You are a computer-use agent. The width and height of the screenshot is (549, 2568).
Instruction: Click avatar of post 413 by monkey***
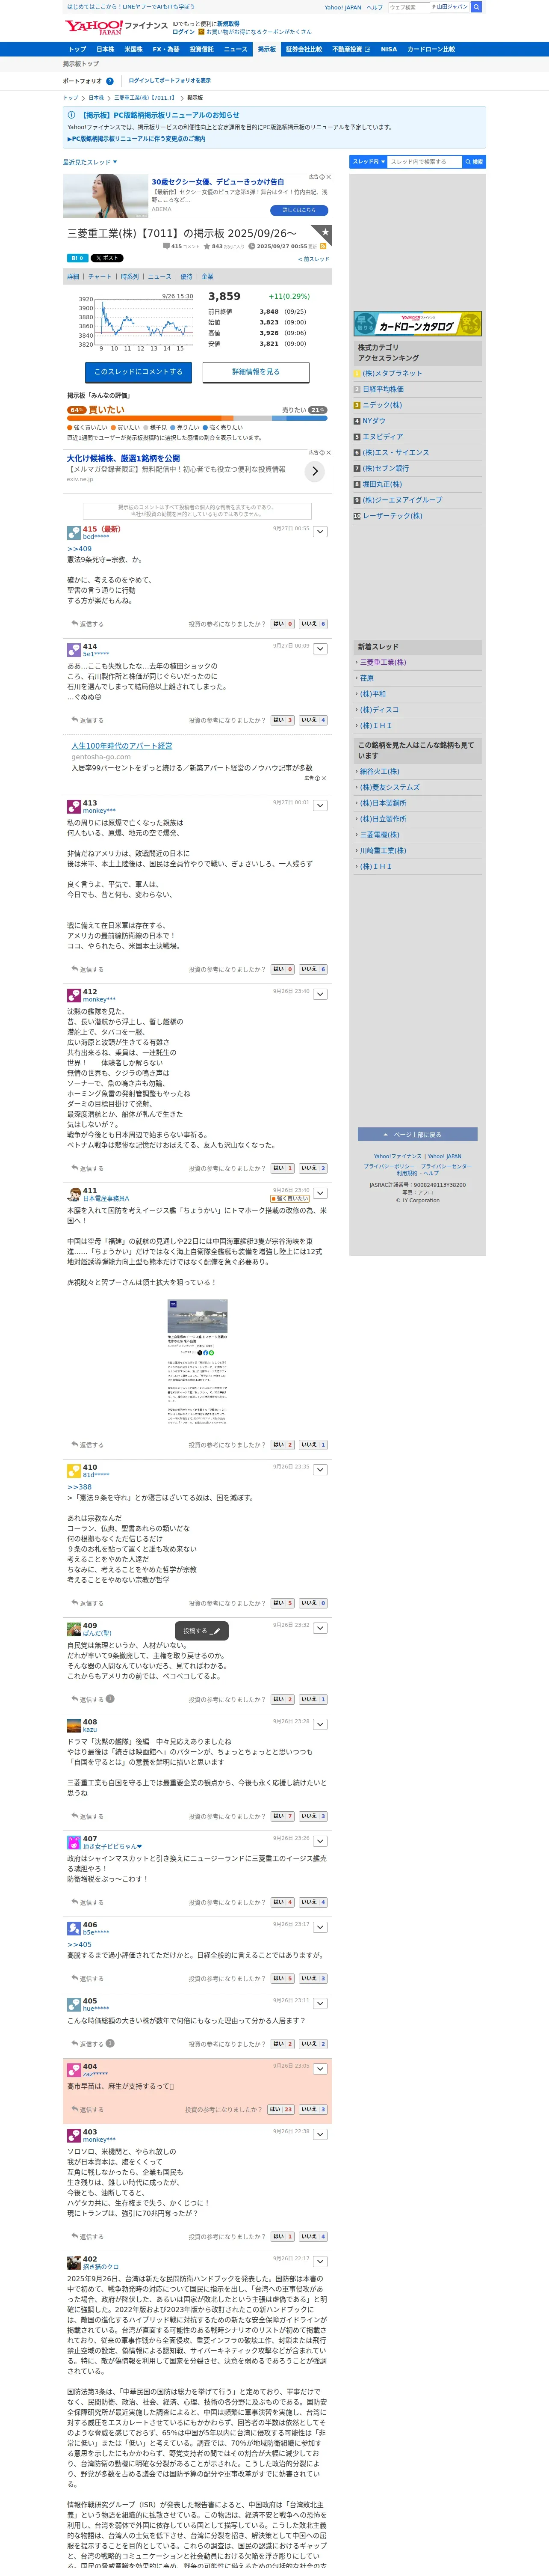pyautogui.click(x=74, y=806)
